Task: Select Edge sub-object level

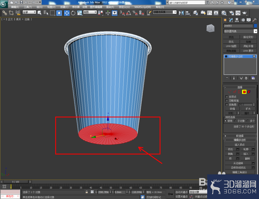Action: click(x=235, y=92)
